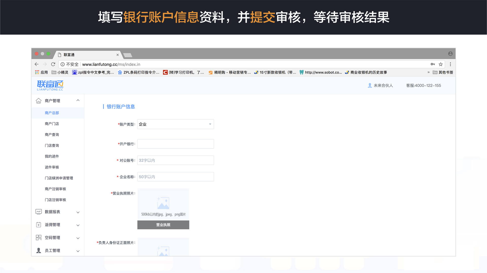The width and height of the screenshot is (487, 273).
Task: Click the browser back arrow
Action: coord(37,64)
